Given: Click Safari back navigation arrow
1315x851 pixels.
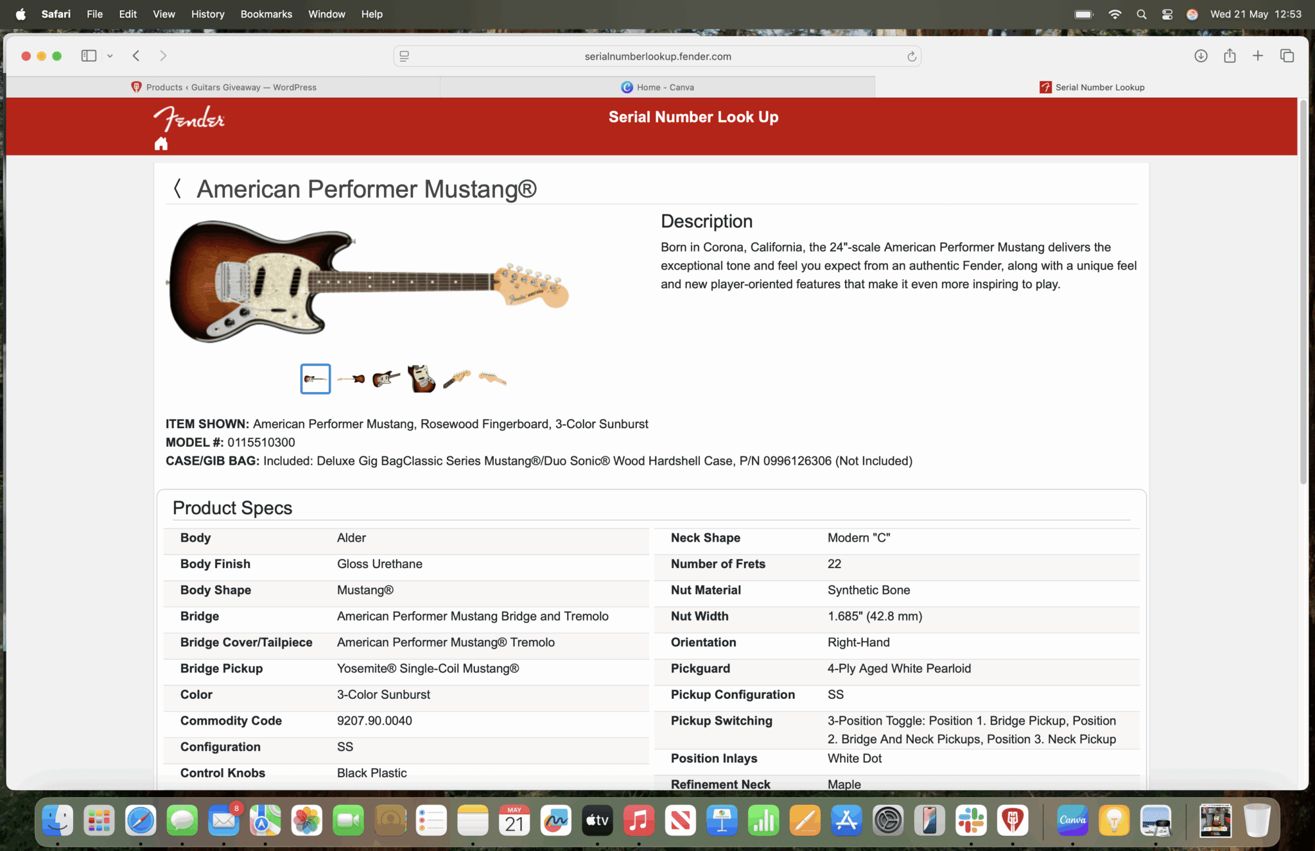Looking at the screenshot, I should click(x=136, y=56).
